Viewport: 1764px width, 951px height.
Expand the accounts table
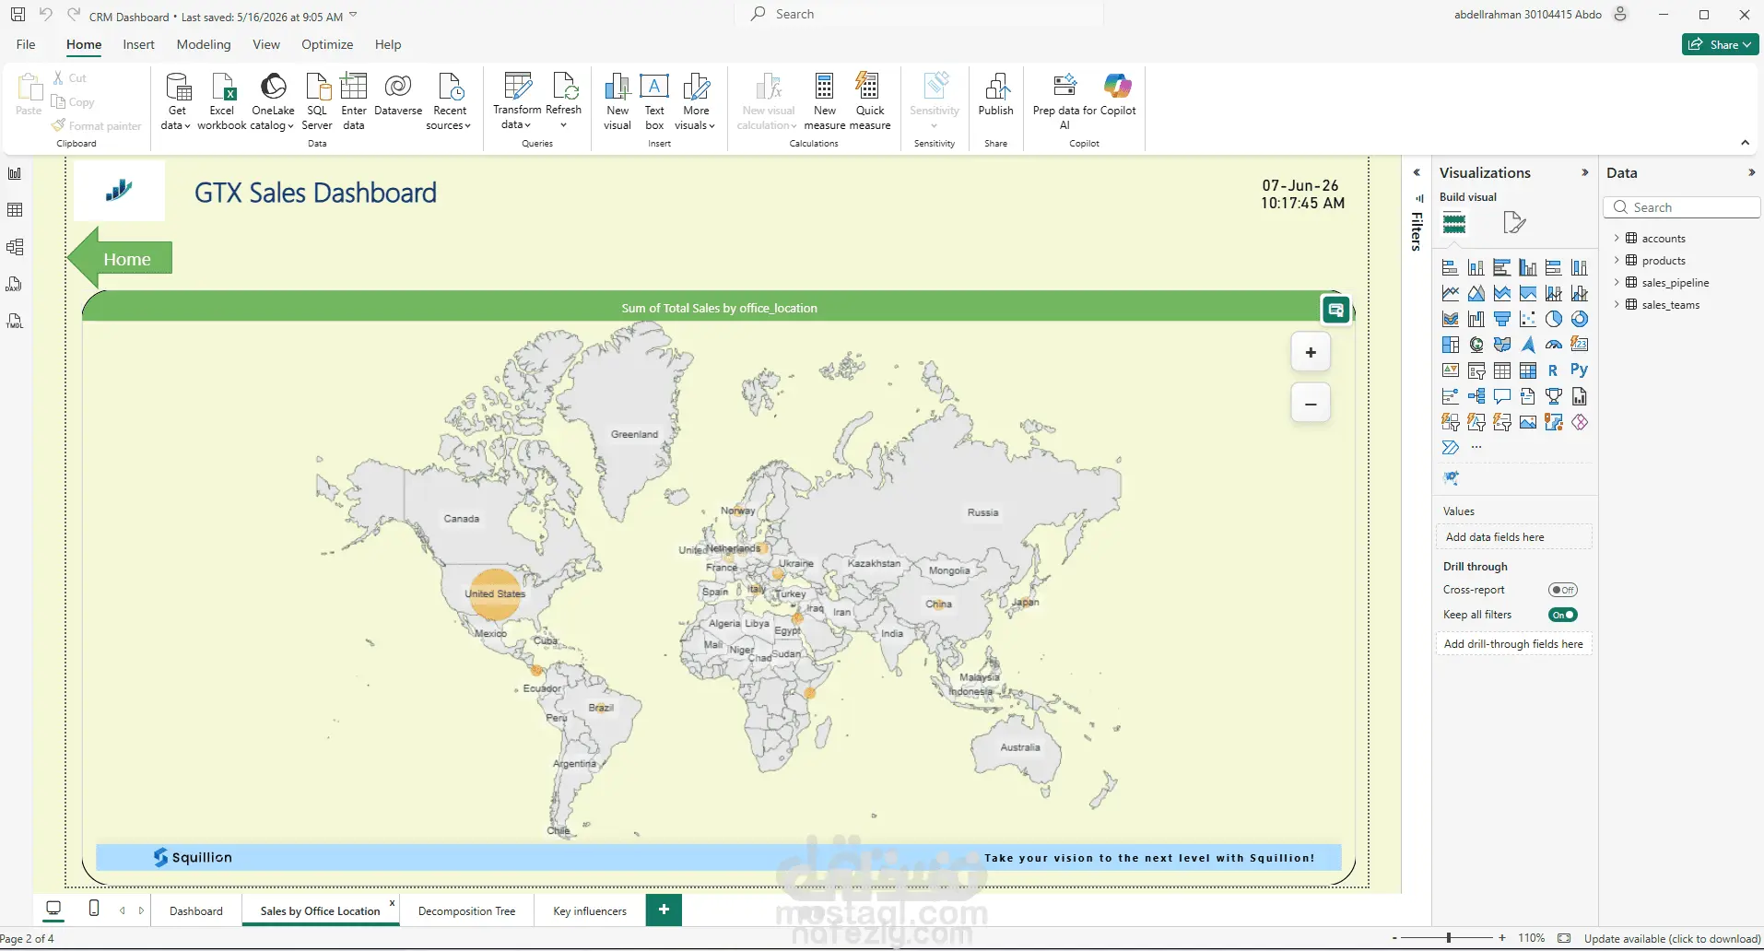pos(1617,238)
